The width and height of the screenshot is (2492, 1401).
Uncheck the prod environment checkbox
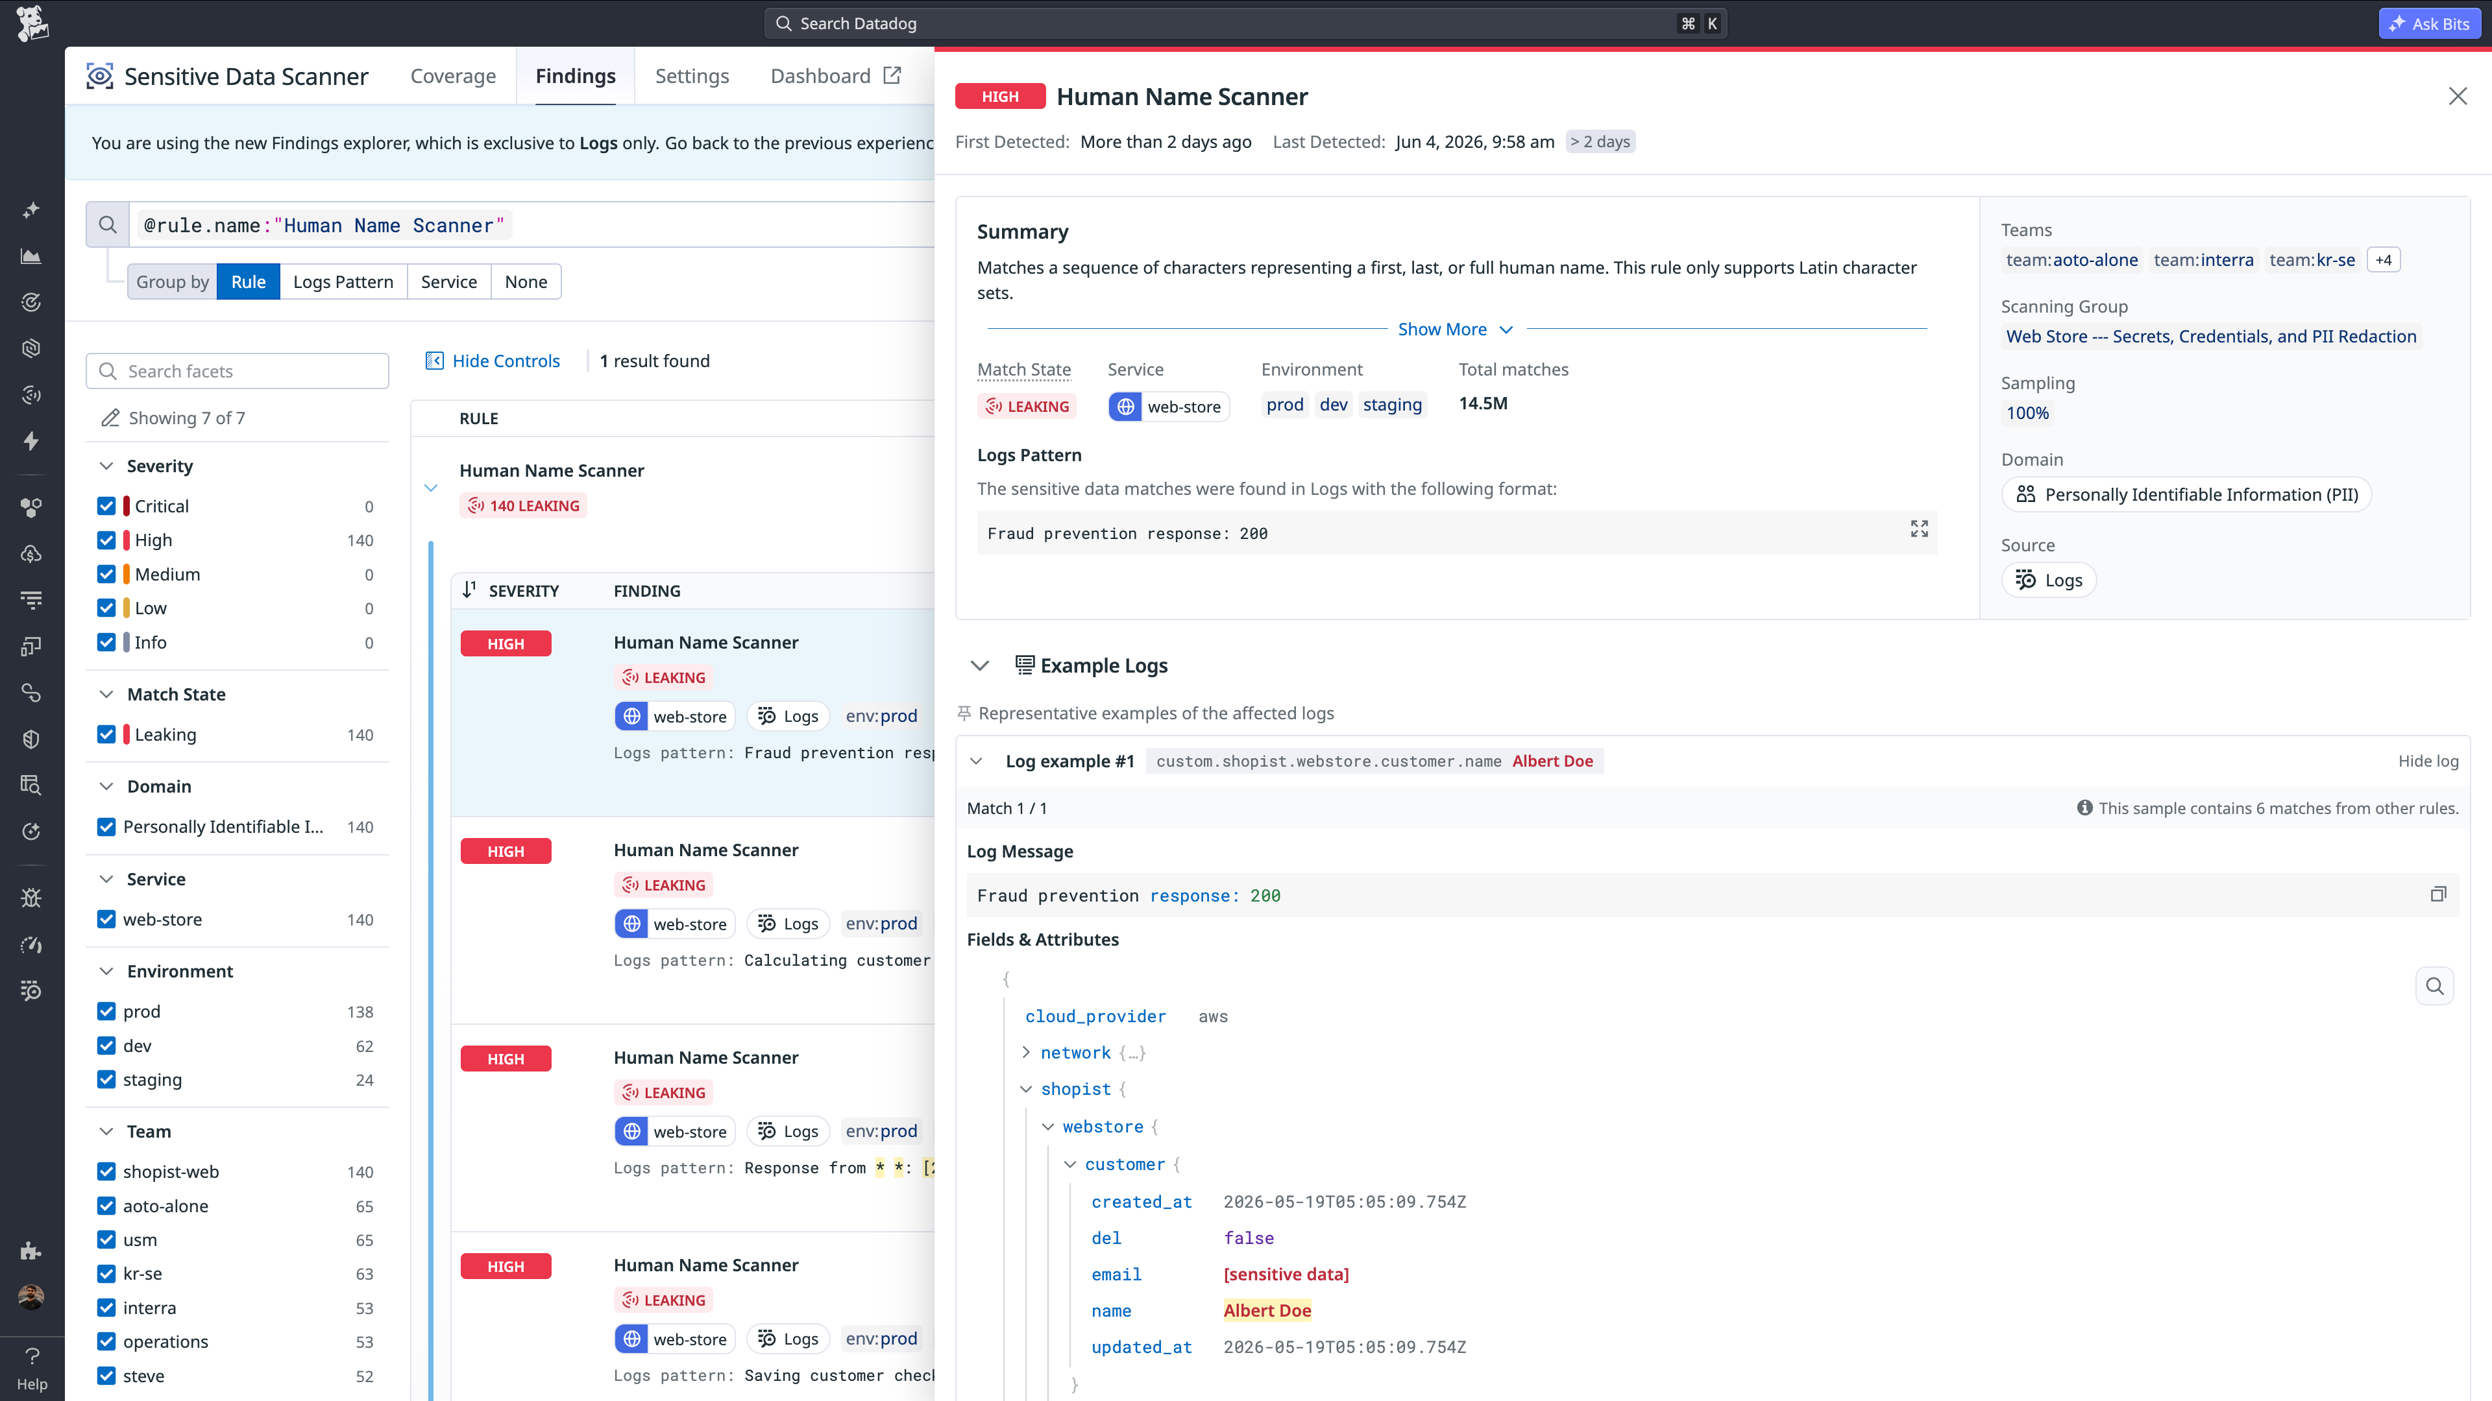tap(106, 1011)
